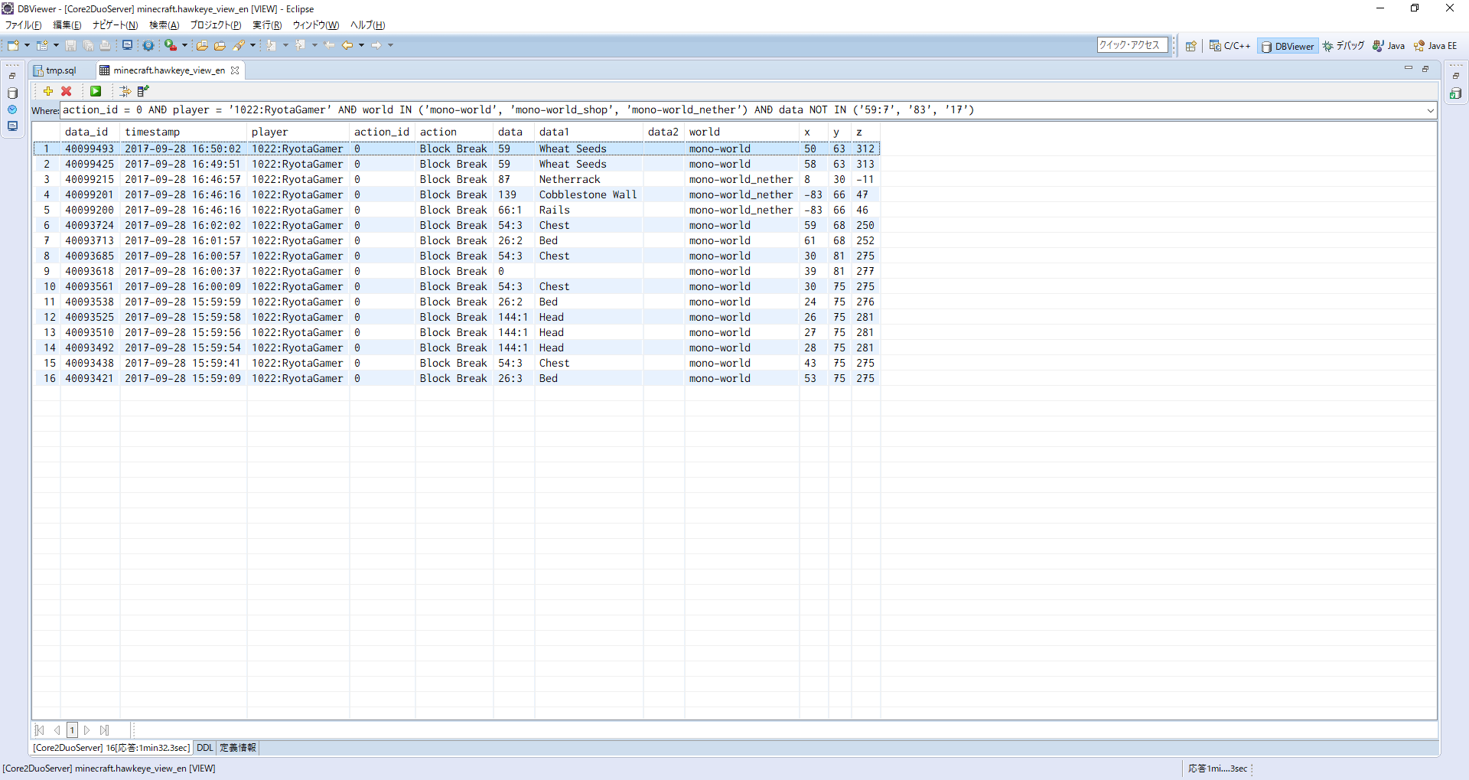Click the filter arrows icon beside play

click(125, 91)
